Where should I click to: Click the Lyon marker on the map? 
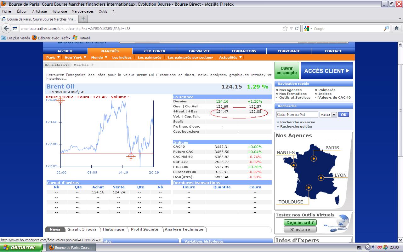[321, 178]
